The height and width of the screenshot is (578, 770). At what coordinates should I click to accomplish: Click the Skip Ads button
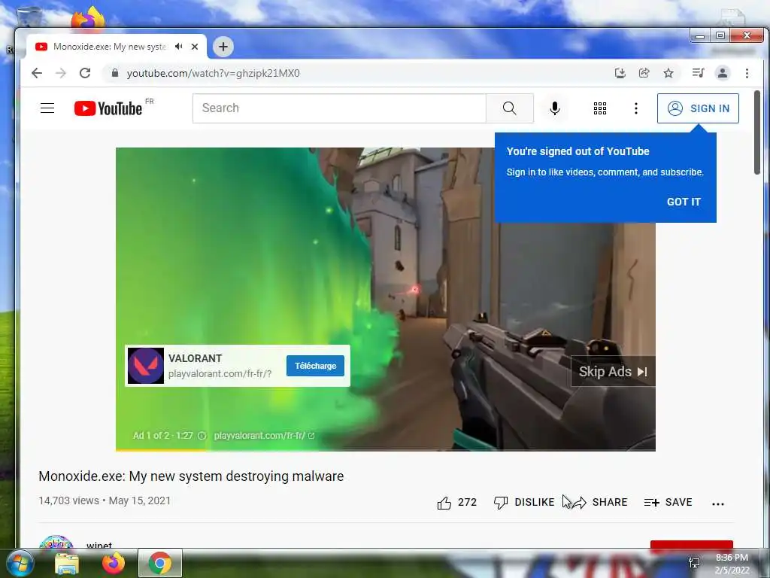point(613,372)
